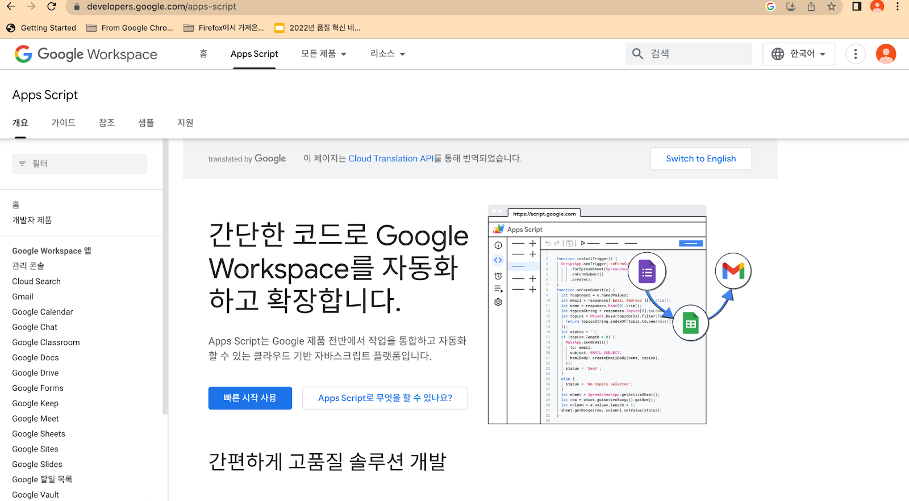Open Google account avatar on page
This screenshot has width=909, height=501.
coord(886,54)
